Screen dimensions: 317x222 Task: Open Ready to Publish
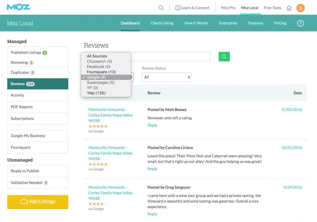click(38, 171)
